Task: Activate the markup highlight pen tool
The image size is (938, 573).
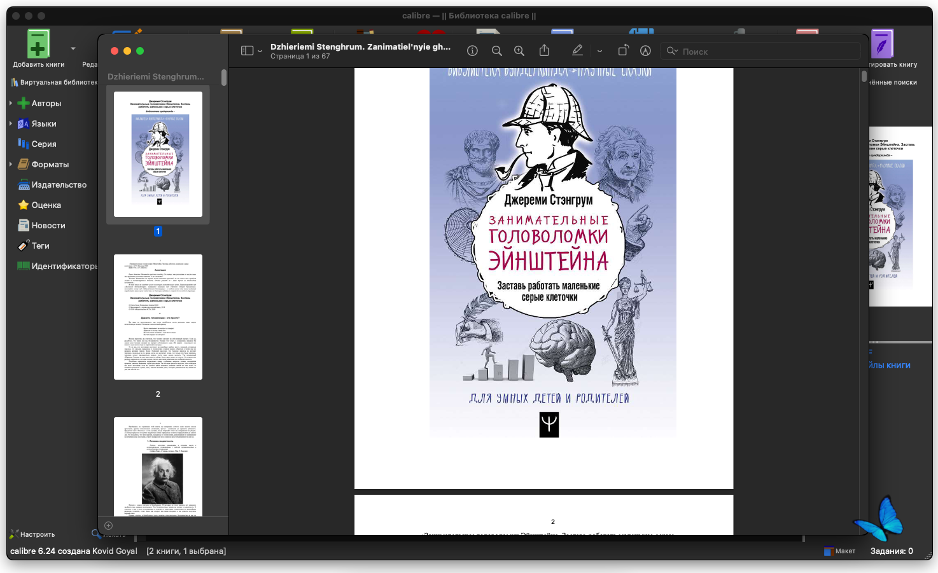Action: pos(577,51)
